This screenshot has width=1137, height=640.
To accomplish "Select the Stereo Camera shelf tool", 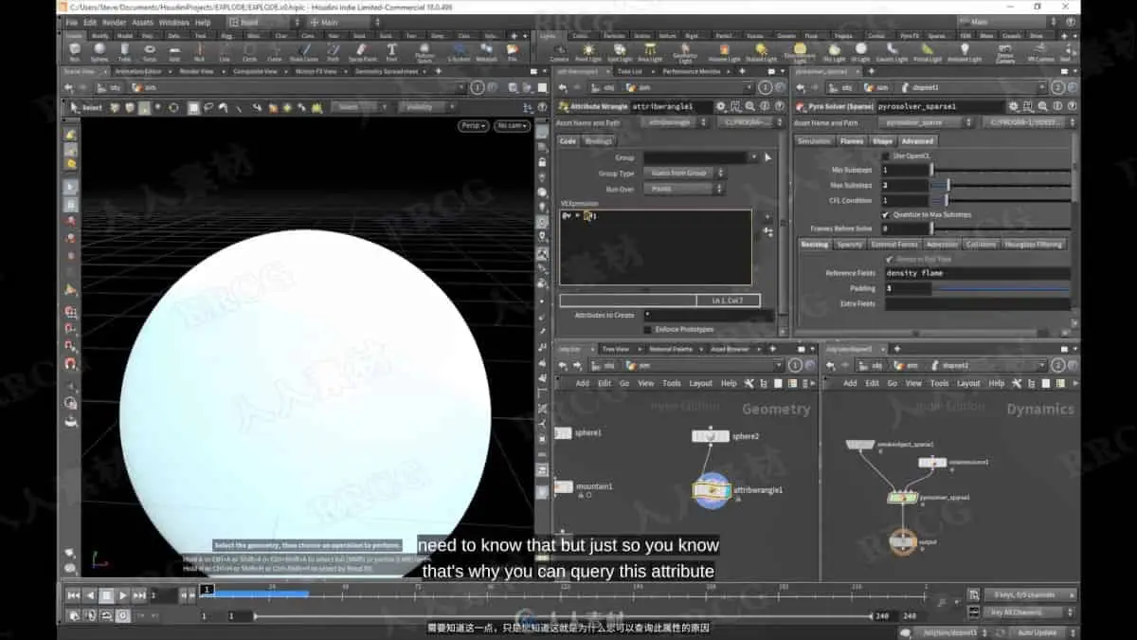I will [x=1004, y=52].
